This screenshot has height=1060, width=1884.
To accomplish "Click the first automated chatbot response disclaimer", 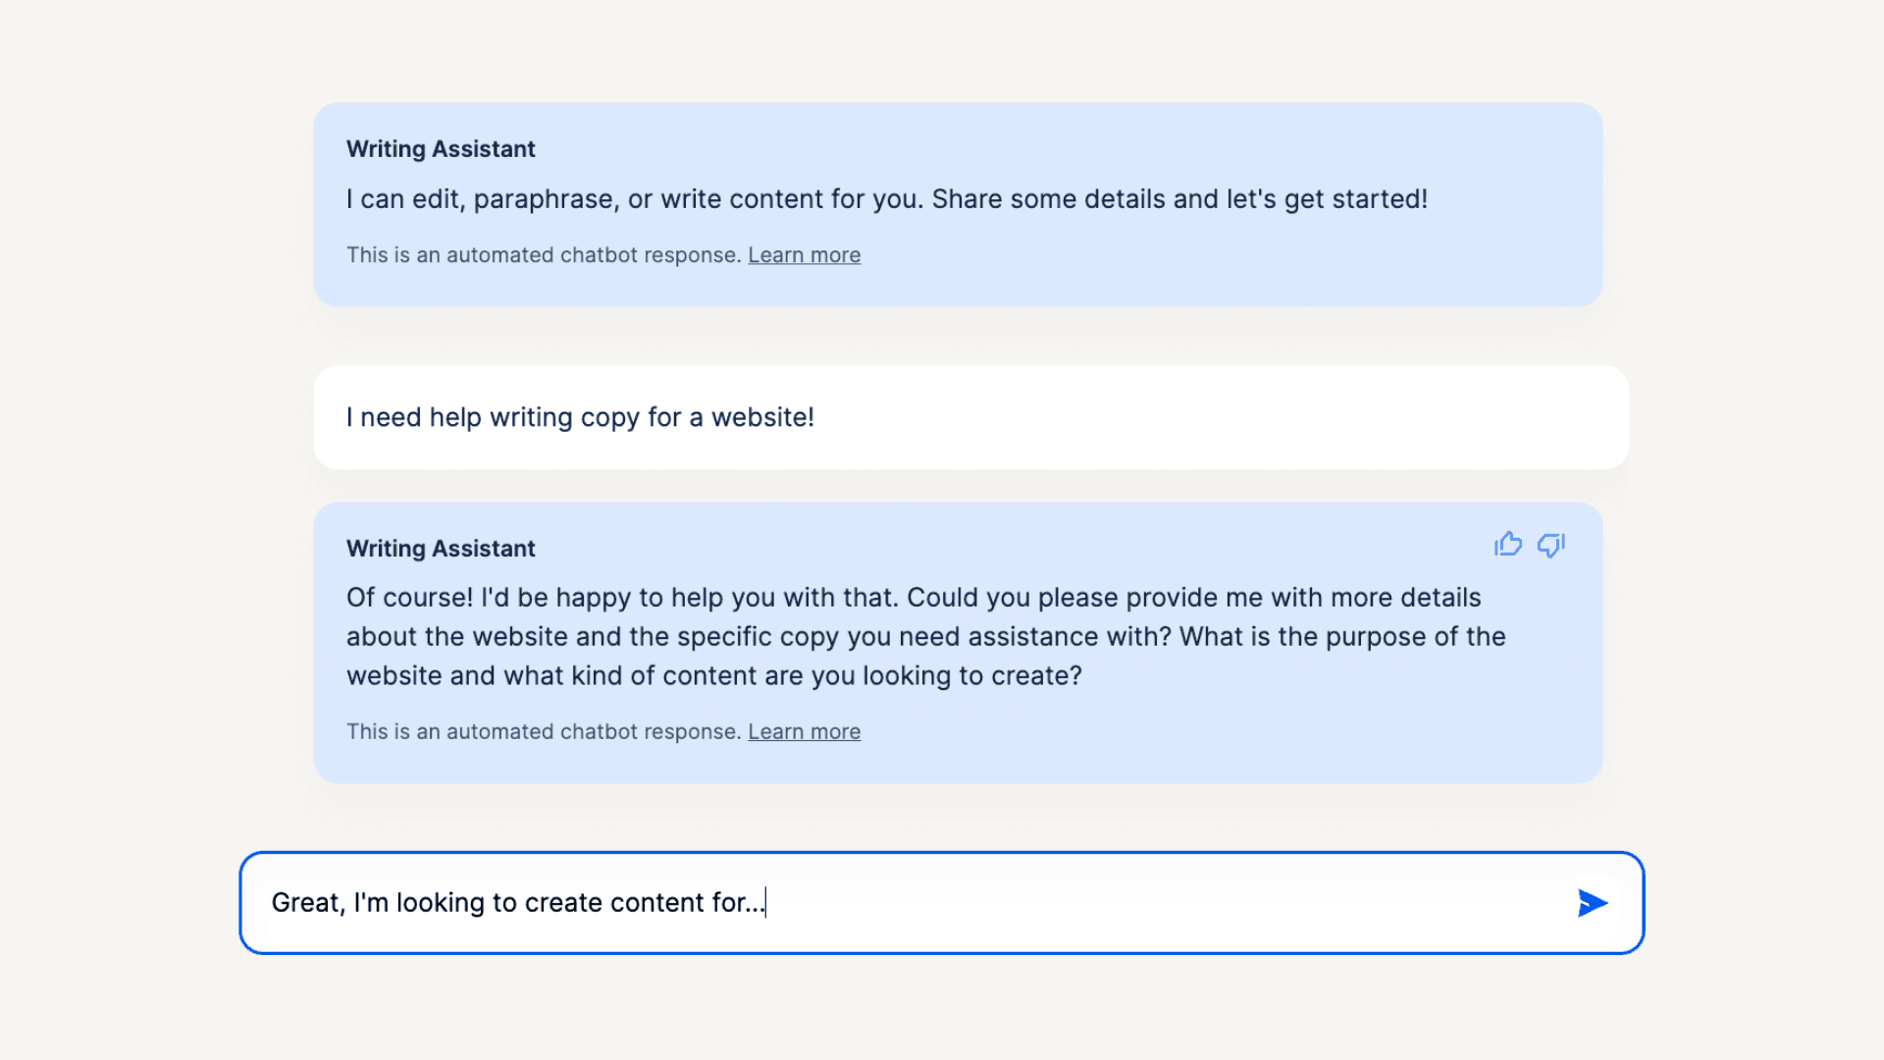I will pyautogui.click(x=543, y=255).
